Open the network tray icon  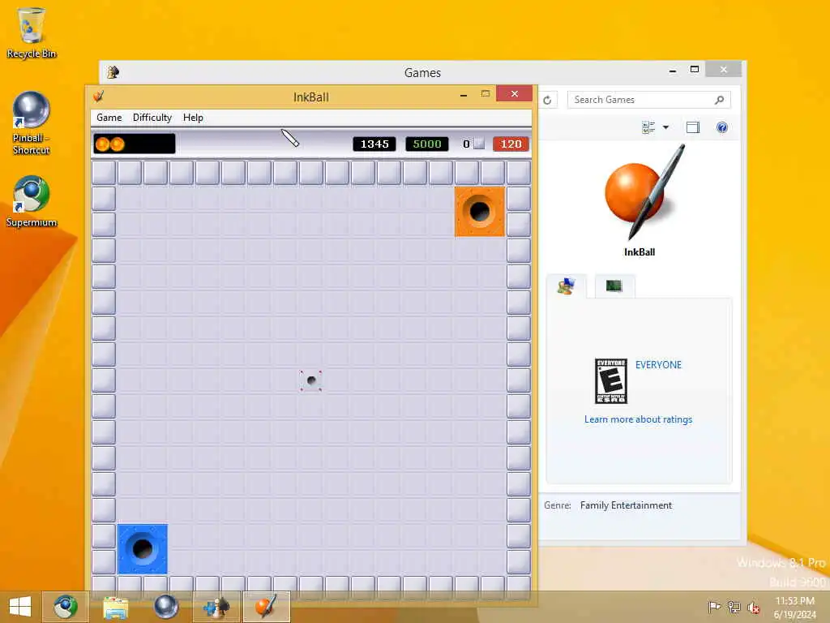click(734, 607)
